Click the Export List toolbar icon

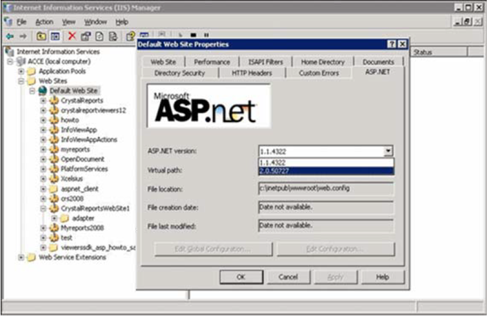point(113,37)
